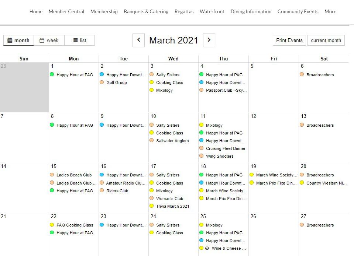Screen dimensions: 354x256
Task: Open Dining Information menu item
Action: coord(251,11)
